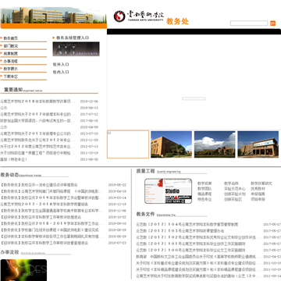
Task: Open the 质量工程 mid-term notice dated 2011-10-19
Action: click(37, 153)
